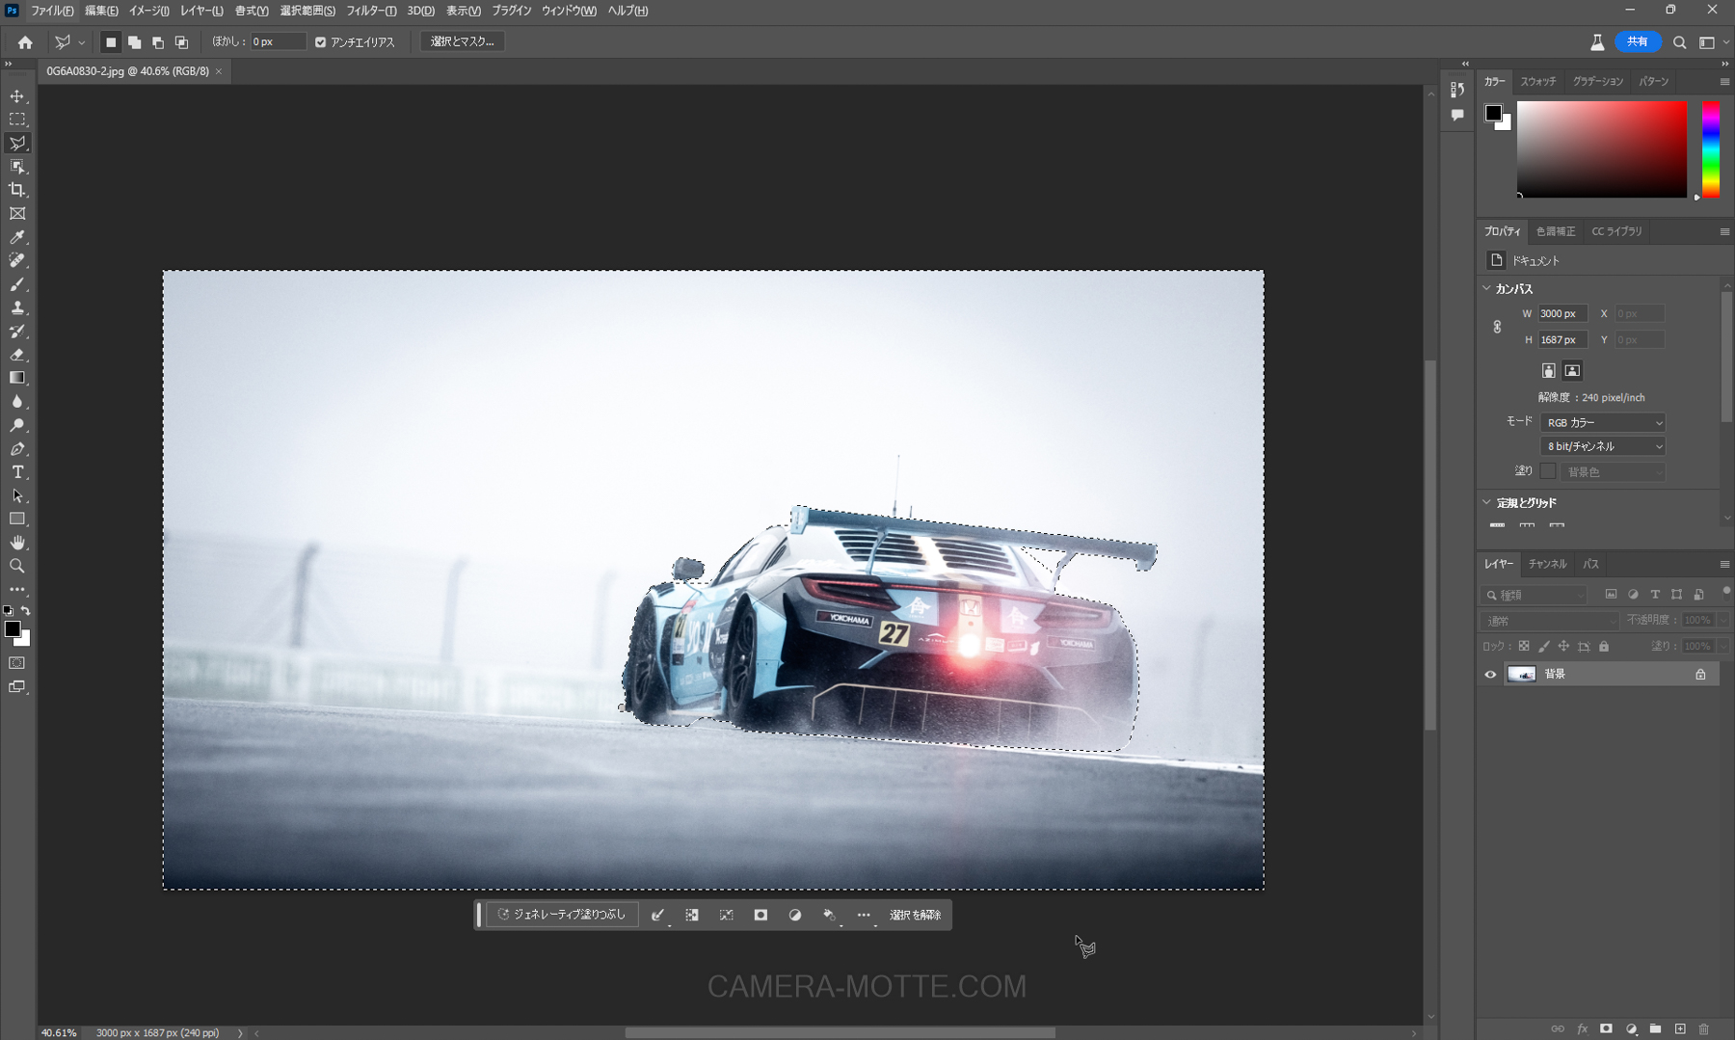
Task: Select the Horizontal Type tool
Action: tap(17, 472)
